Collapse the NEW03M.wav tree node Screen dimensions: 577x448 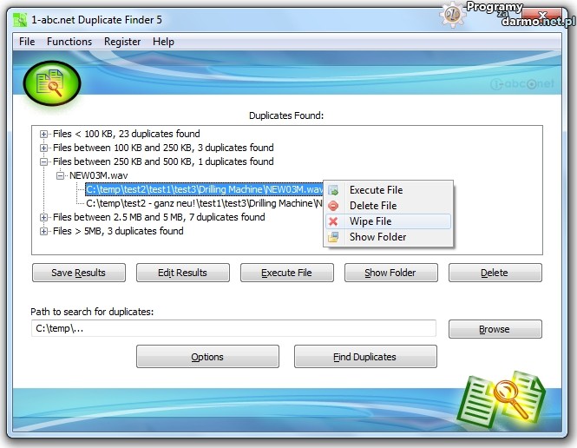coord(61,175)
